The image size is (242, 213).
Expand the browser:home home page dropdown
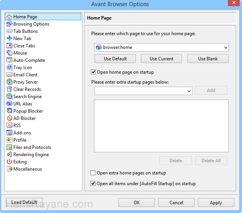(225, 48)
